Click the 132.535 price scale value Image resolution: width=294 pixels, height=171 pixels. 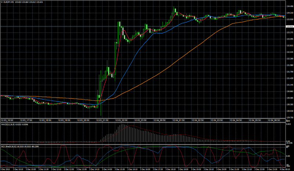289,52
